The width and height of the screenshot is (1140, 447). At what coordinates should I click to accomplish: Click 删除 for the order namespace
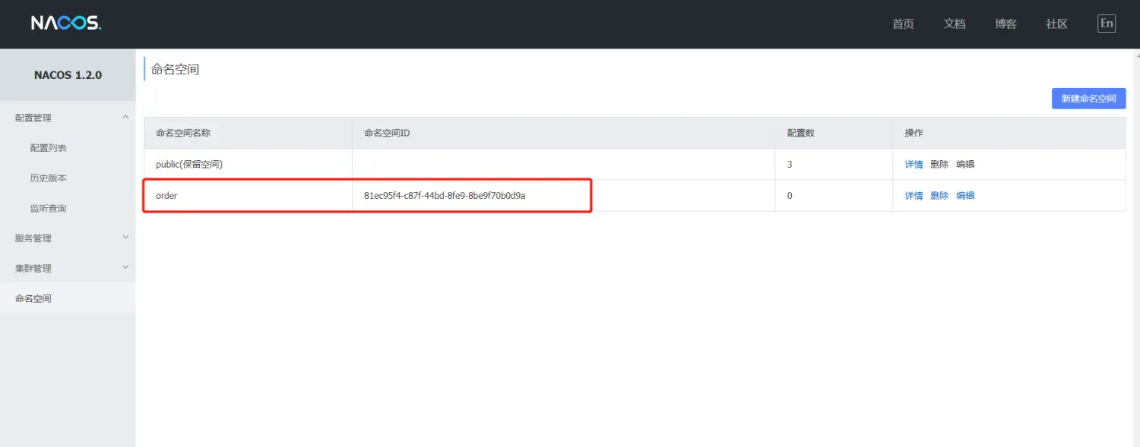pyautogui.click(x=939, y=196)
